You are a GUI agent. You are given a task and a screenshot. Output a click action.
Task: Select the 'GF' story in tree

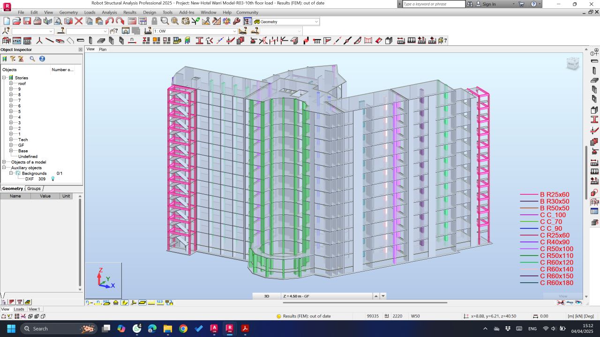[21, 145]
